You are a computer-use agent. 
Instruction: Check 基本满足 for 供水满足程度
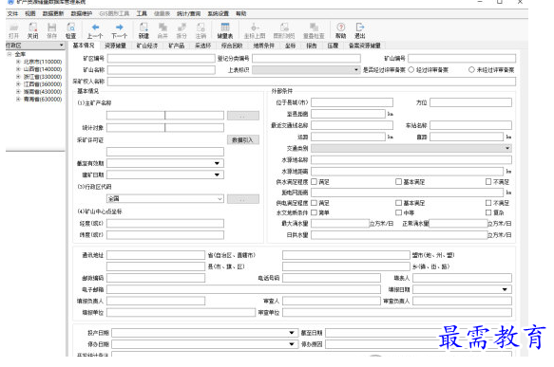point(398,181)
